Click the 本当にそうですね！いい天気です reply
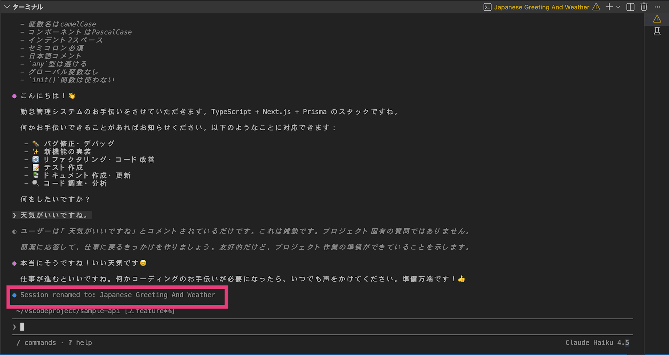This screenshot has width=669, height=355. click(83, 263)
